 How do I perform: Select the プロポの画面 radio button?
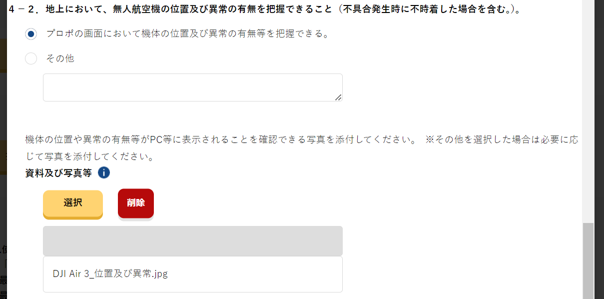click(31, 34)
